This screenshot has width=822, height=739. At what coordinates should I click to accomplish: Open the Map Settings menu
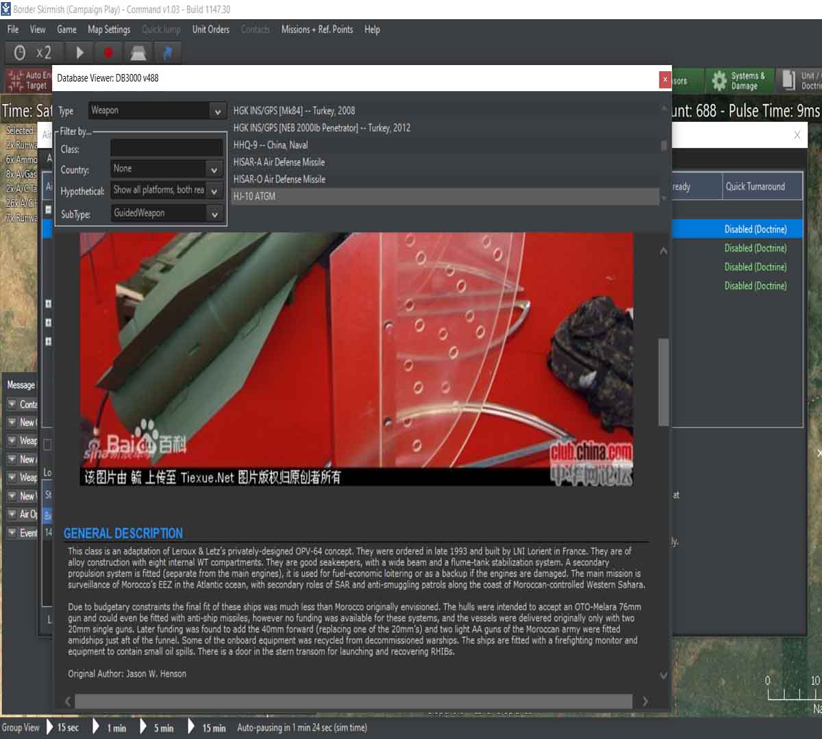coord(108,29)
